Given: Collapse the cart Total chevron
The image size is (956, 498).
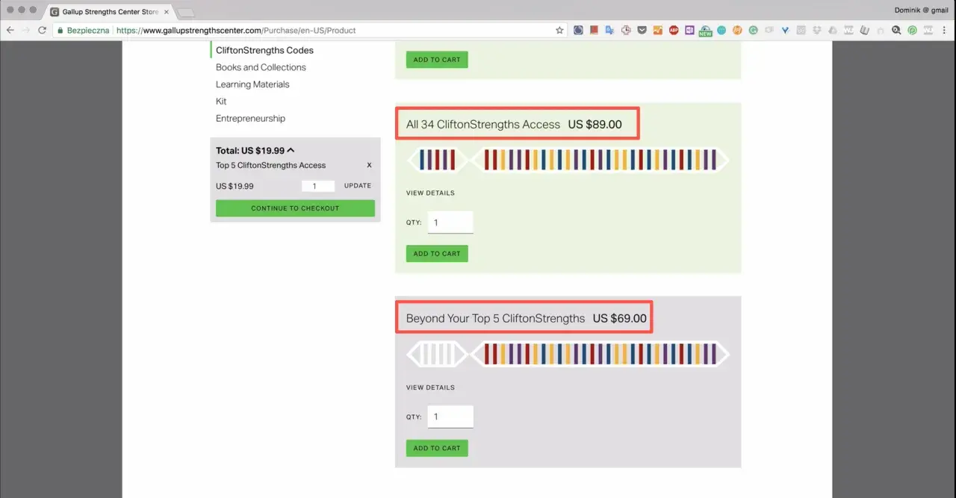Looking at the screenshot, I should pyautogui.click(x=291, y=150).
